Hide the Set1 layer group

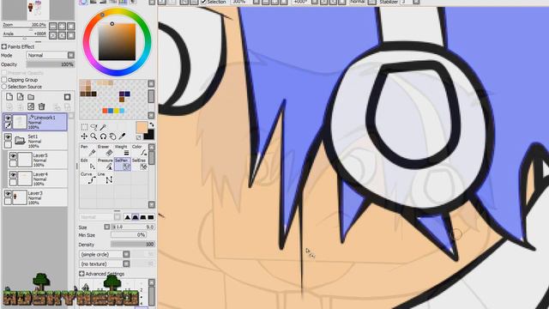pos(8,136)
